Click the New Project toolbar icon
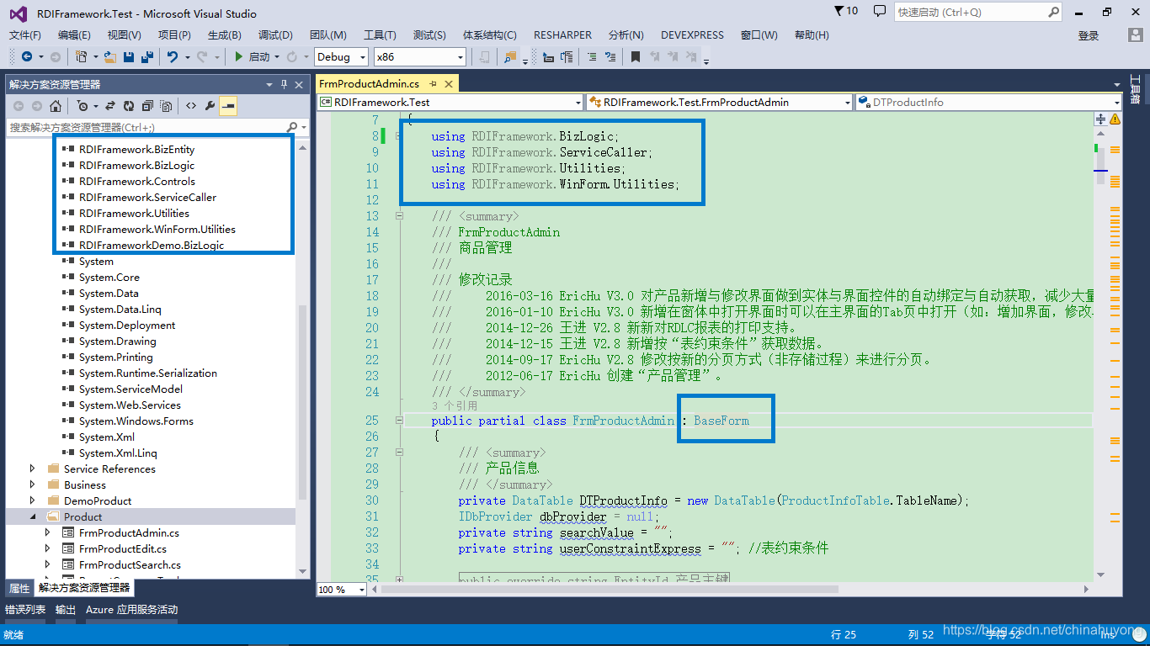The height and width of the screenshot is (646, 1150). (x=82, y=56)
